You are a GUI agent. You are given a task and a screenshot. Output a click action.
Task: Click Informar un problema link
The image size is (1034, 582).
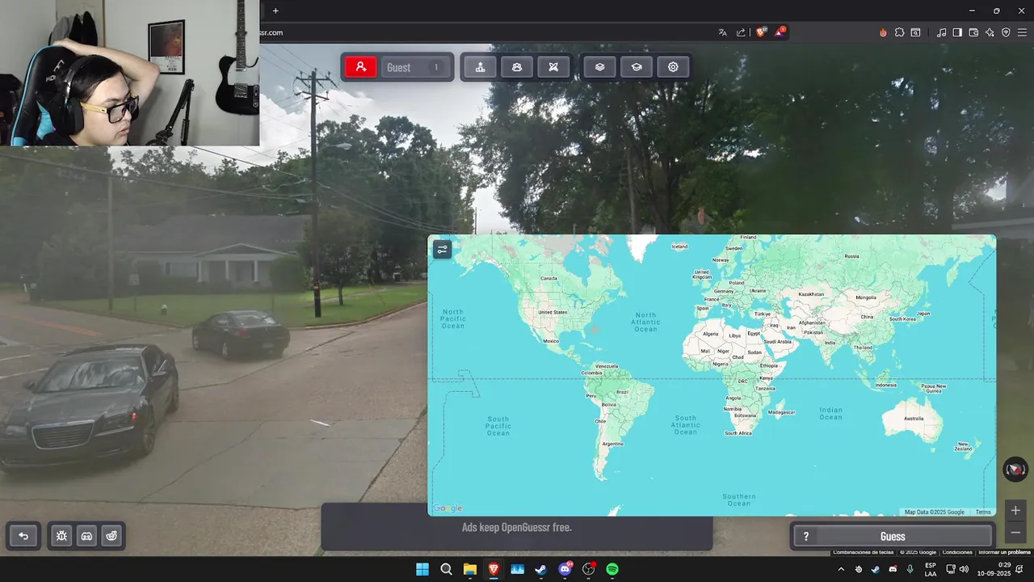pyautogui.click(x=1004, y=552)
